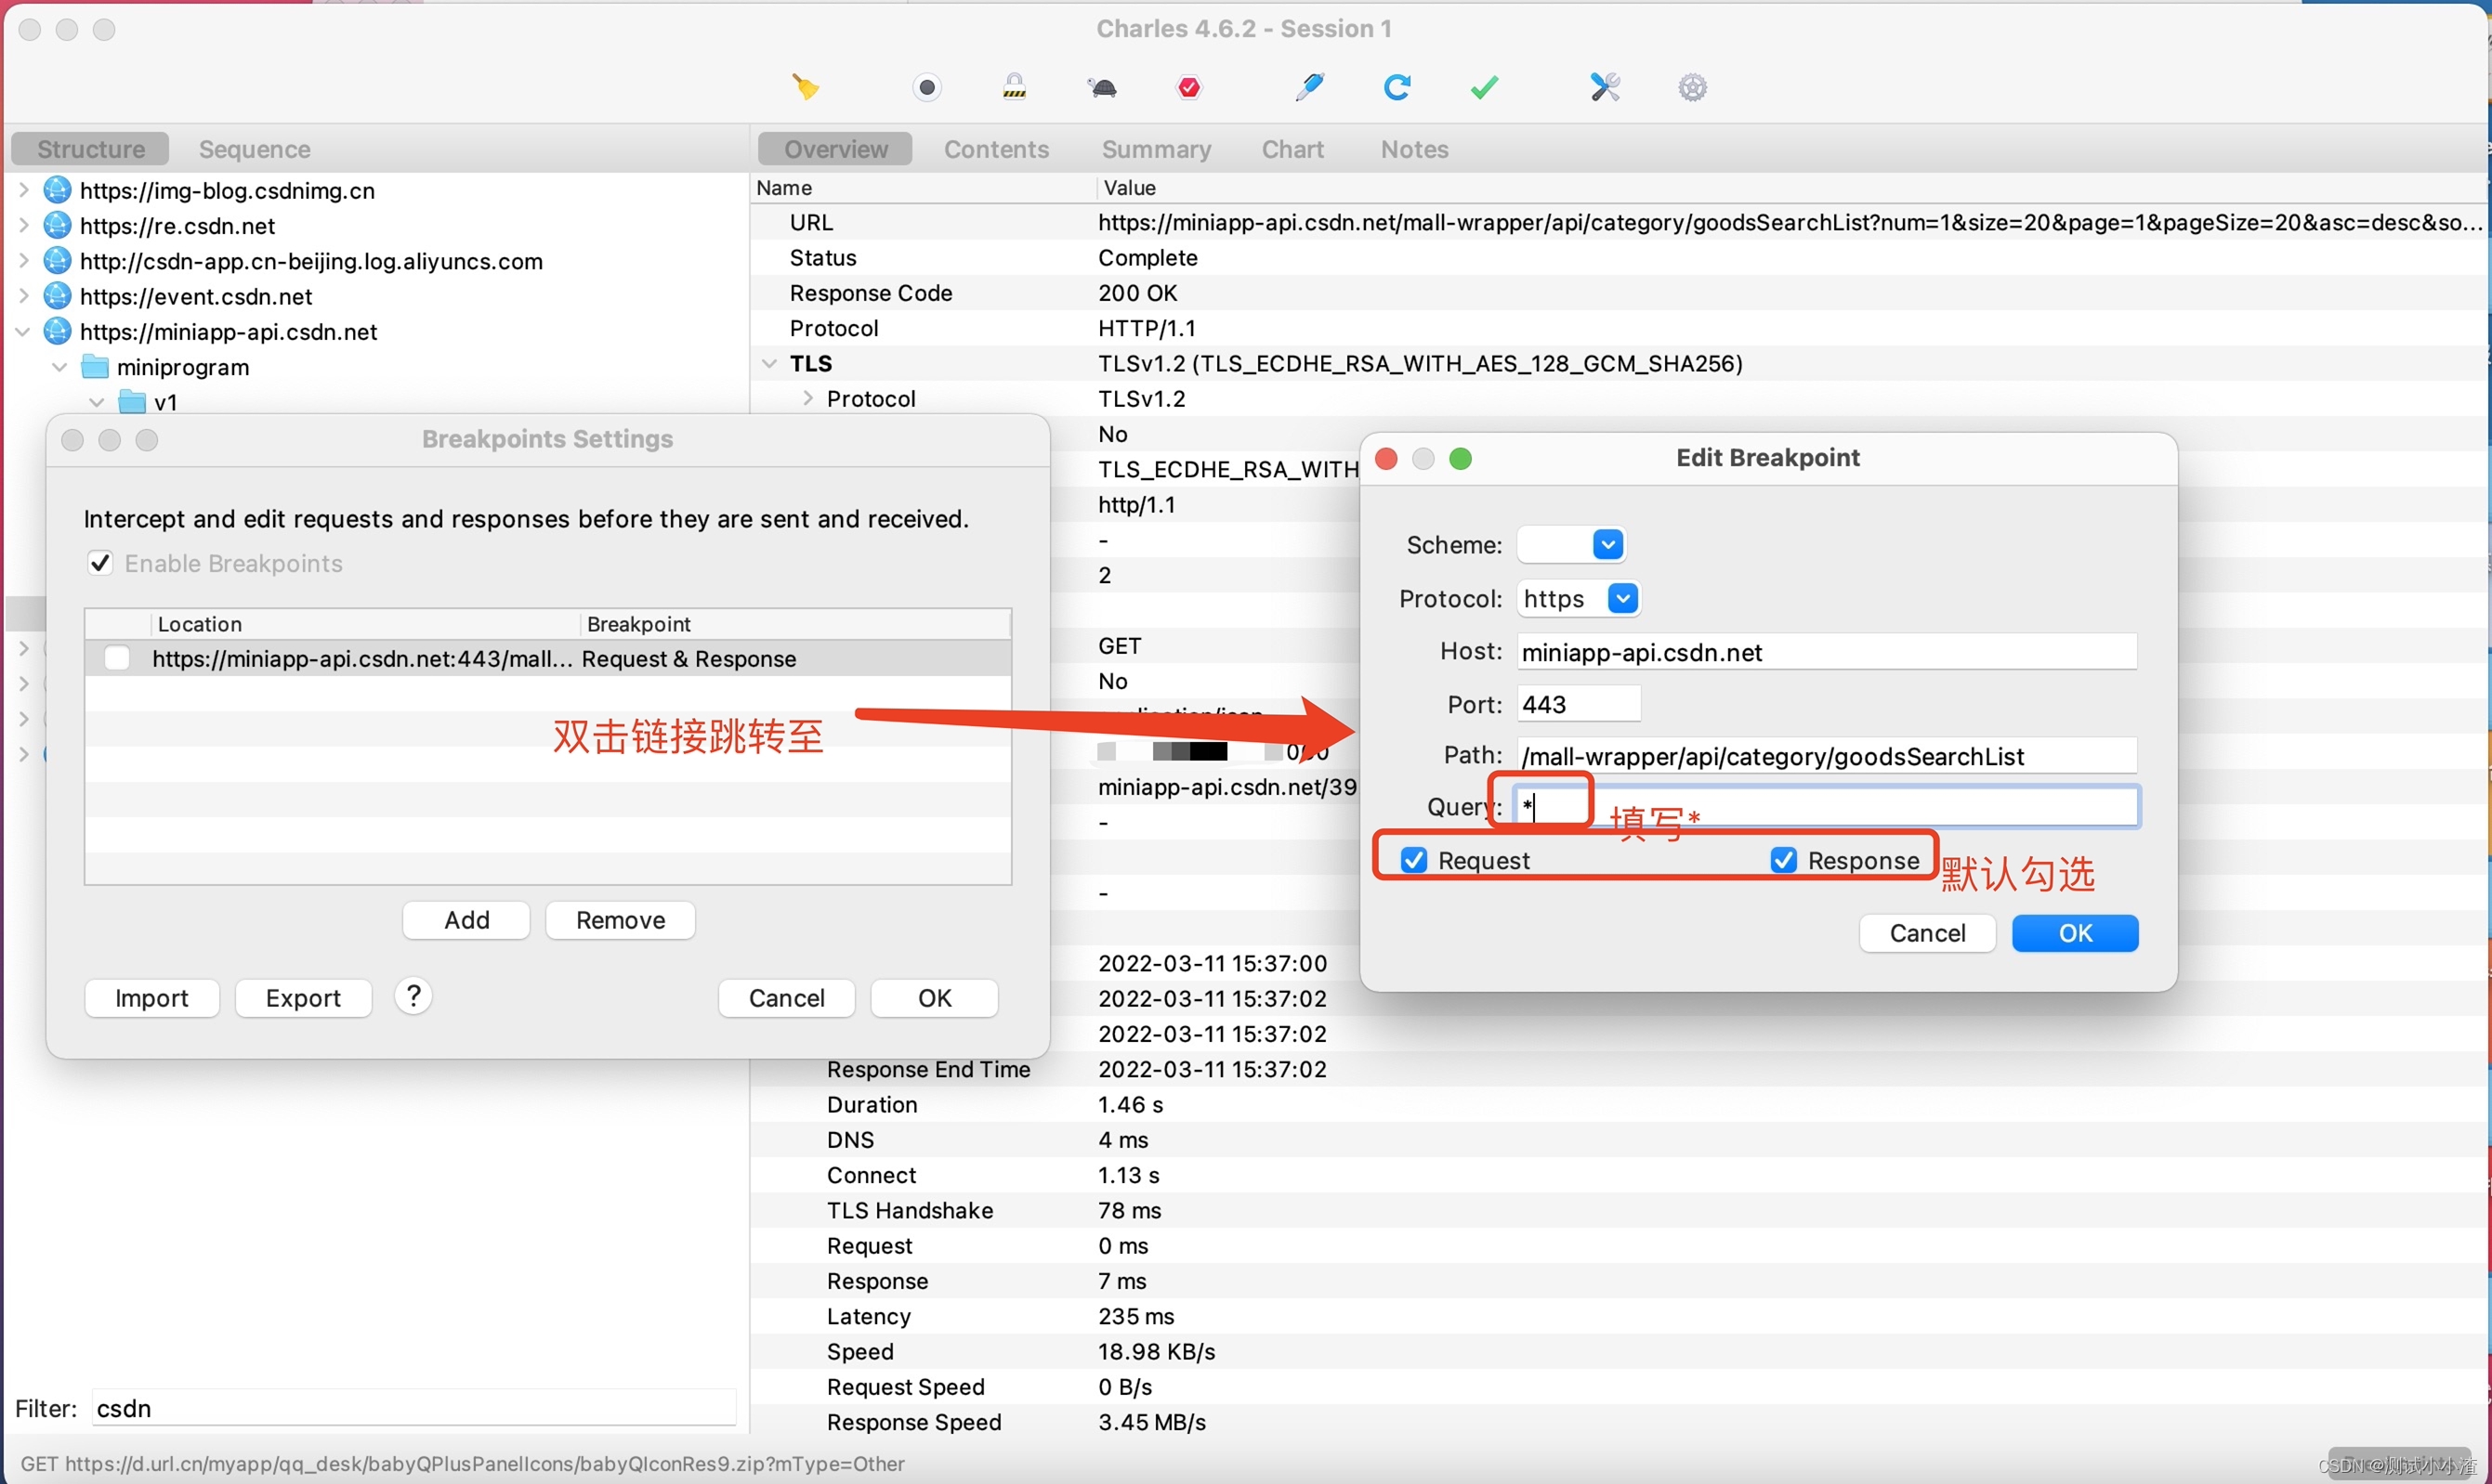Image resolution: width=2492 pixels, height=1484 pixels.
Task: Click the compose pen icon
Action: coord(1308,88)
